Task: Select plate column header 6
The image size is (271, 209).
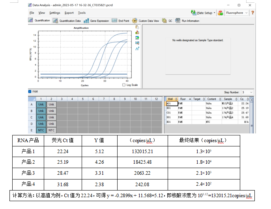Action: pos(93,99)
